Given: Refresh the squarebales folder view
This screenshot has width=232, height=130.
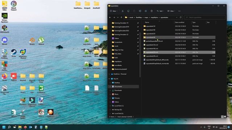Looking at the screenshot, I should tap(181, 17).
